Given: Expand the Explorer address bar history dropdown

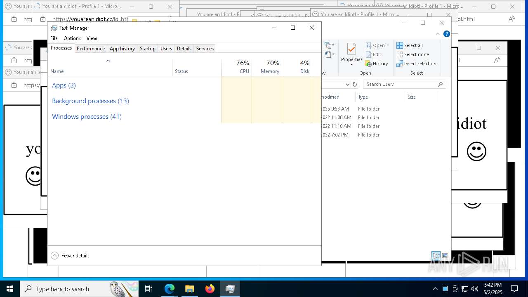Looking at the screenshot, I should point(347,84).
